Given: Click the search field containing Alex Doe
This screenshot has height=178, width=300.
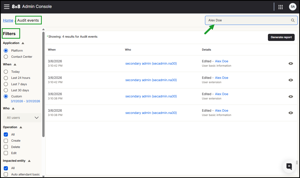Looking at the screenshot, I should click(251, 20).
